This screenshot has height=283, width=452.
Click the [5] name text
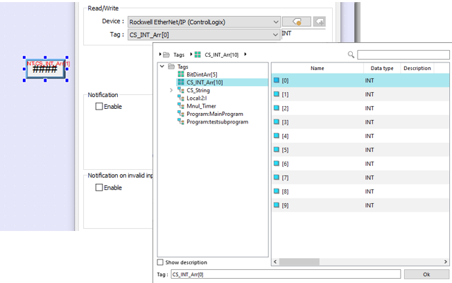285,150
